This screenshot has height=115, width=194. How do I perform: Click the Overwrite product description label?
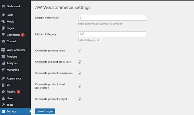pyautogui.click(x=54, y=73)
